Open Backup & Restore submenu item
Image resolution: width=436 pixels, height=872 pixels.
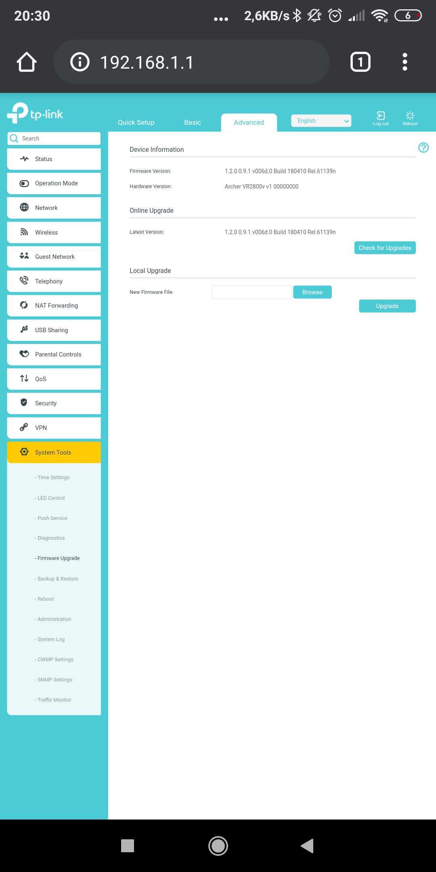[58, 579]
